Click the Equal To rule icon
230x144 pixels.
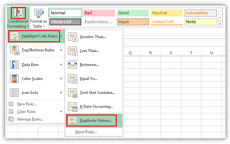pos(72,79)
